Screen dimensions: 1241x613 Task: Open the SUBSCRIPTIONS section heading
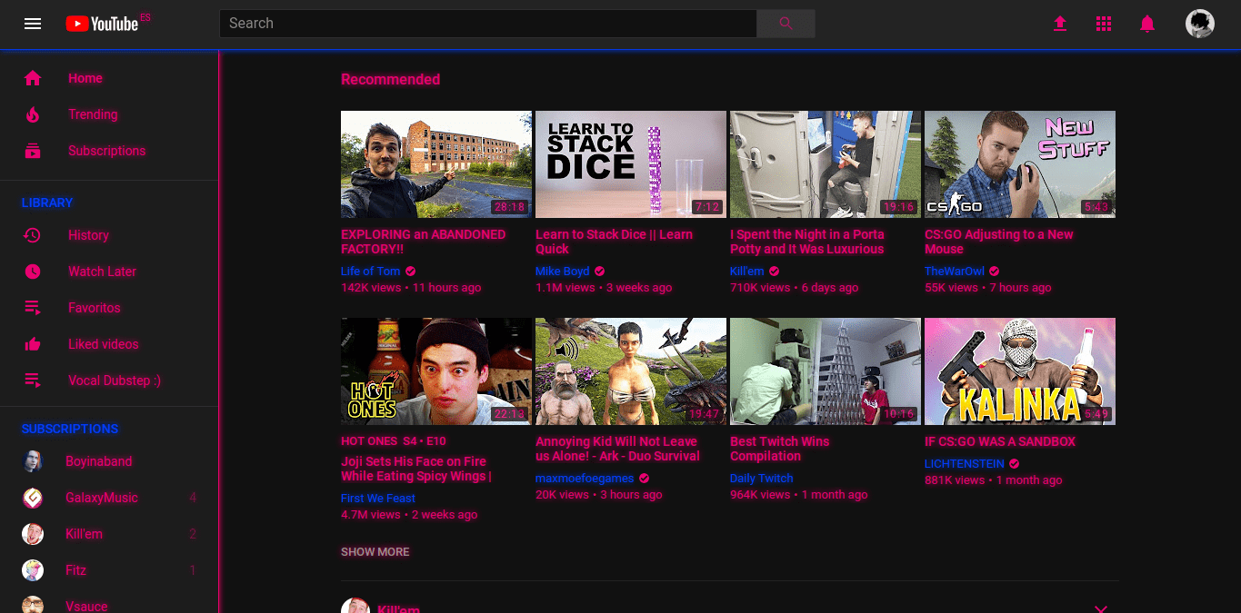tap(70, 429)
